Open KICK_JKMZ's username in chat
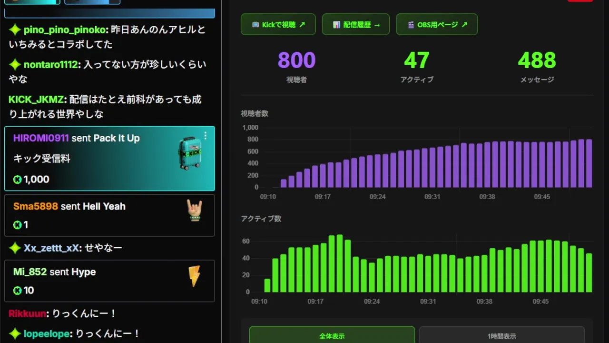Viewport: 609px width, 343px height. 36,100
